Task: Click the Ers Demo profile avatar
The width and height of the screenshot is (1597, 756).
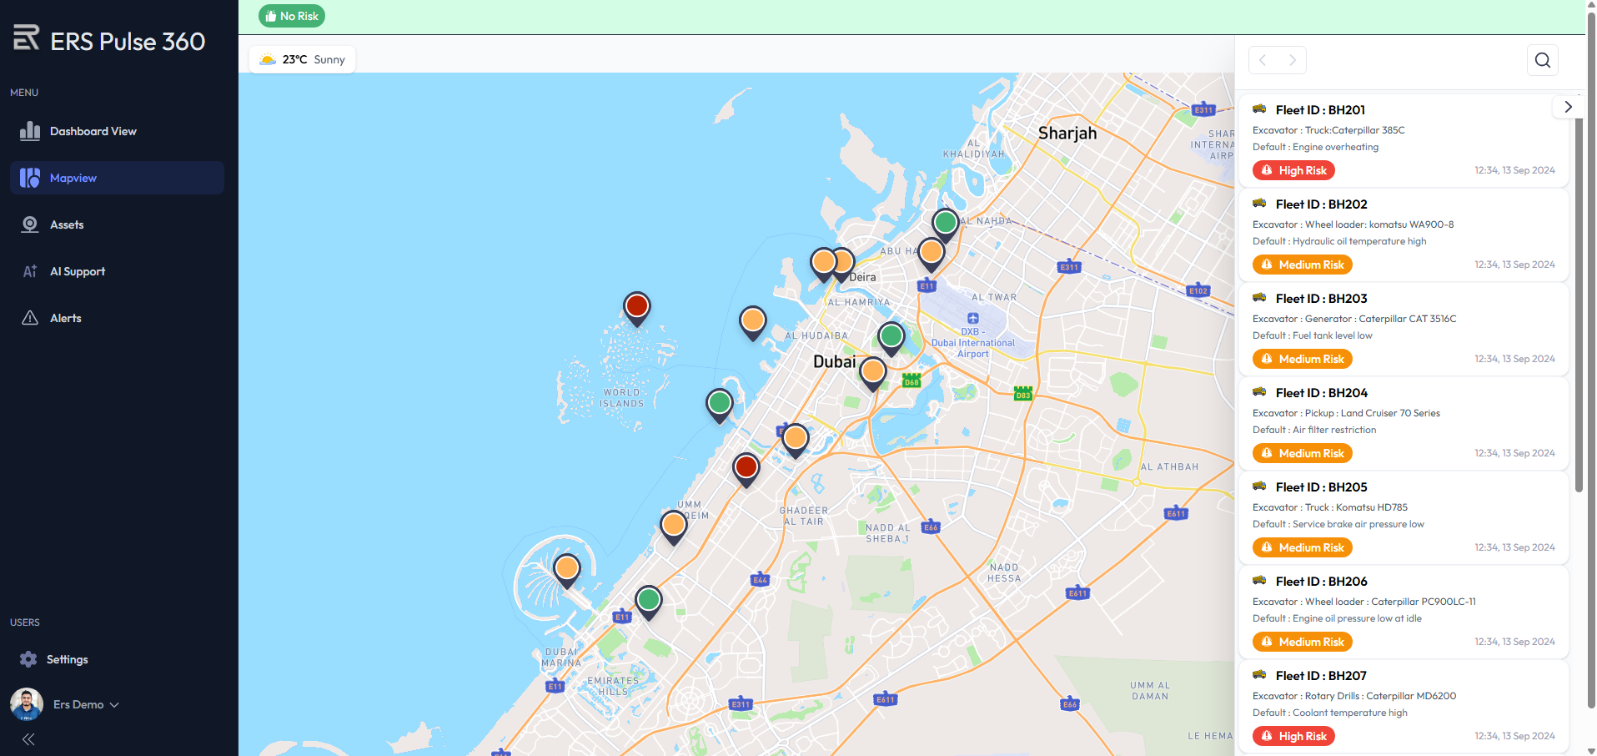Action: [27, 704]
